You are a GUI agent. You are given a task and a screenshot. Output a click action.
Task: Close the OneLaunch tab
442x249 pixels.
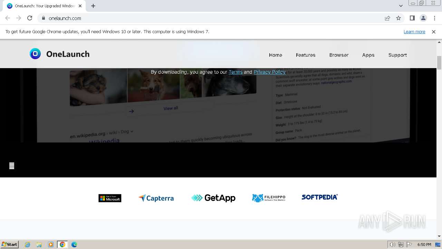pos(80,6)
